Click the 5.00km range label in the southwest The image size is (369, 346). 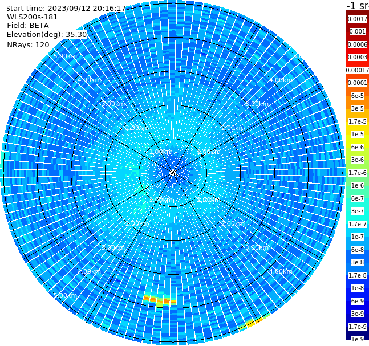coord(65,295)
